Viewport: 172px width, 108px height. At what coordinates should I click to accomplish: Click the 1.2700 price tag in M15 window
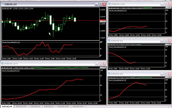point(103,68)
